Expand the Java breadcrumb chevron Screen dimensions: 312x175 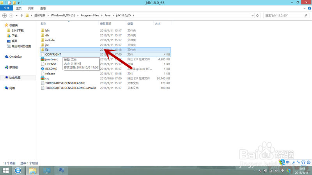pos(113,15)
